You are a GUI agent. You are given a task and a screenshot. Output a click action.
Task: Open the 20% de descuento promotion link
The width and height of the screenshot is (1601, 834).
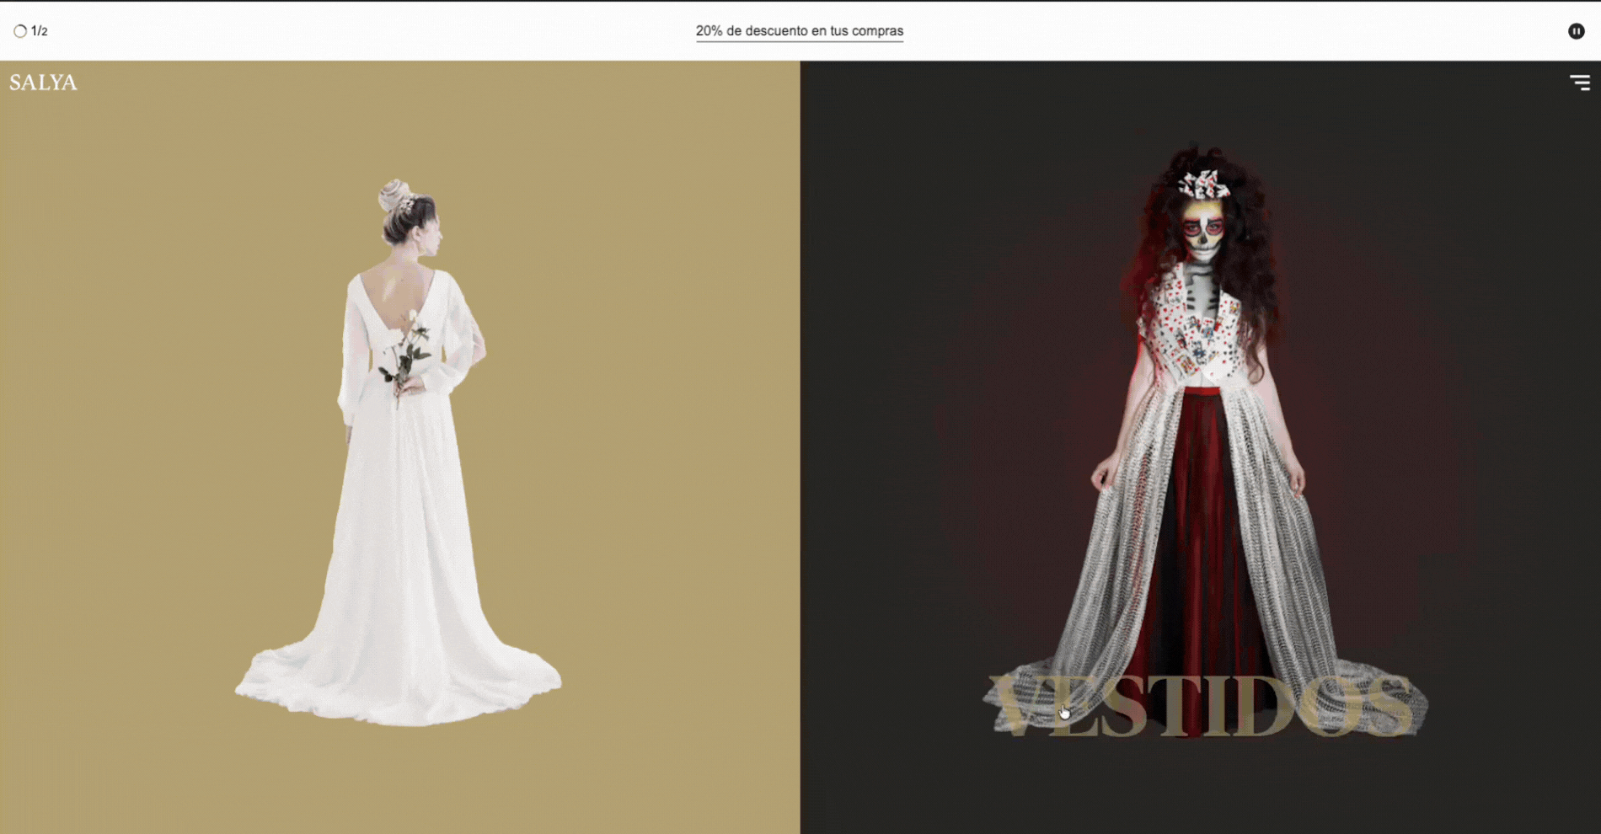click(799, 31)
